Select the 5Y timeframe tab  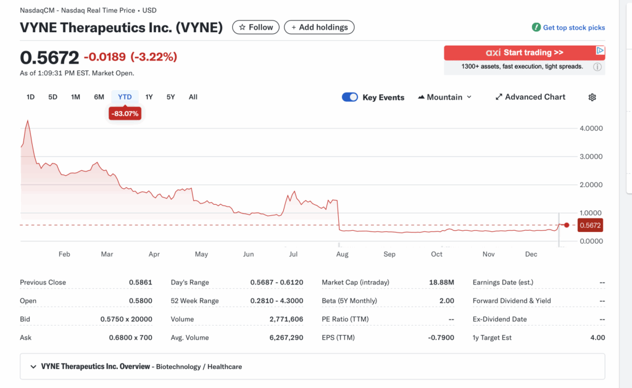(x=170, y=97)
